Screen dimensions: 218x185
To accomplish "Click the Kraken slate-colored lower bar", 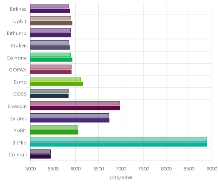I will [x=50, y=48].
